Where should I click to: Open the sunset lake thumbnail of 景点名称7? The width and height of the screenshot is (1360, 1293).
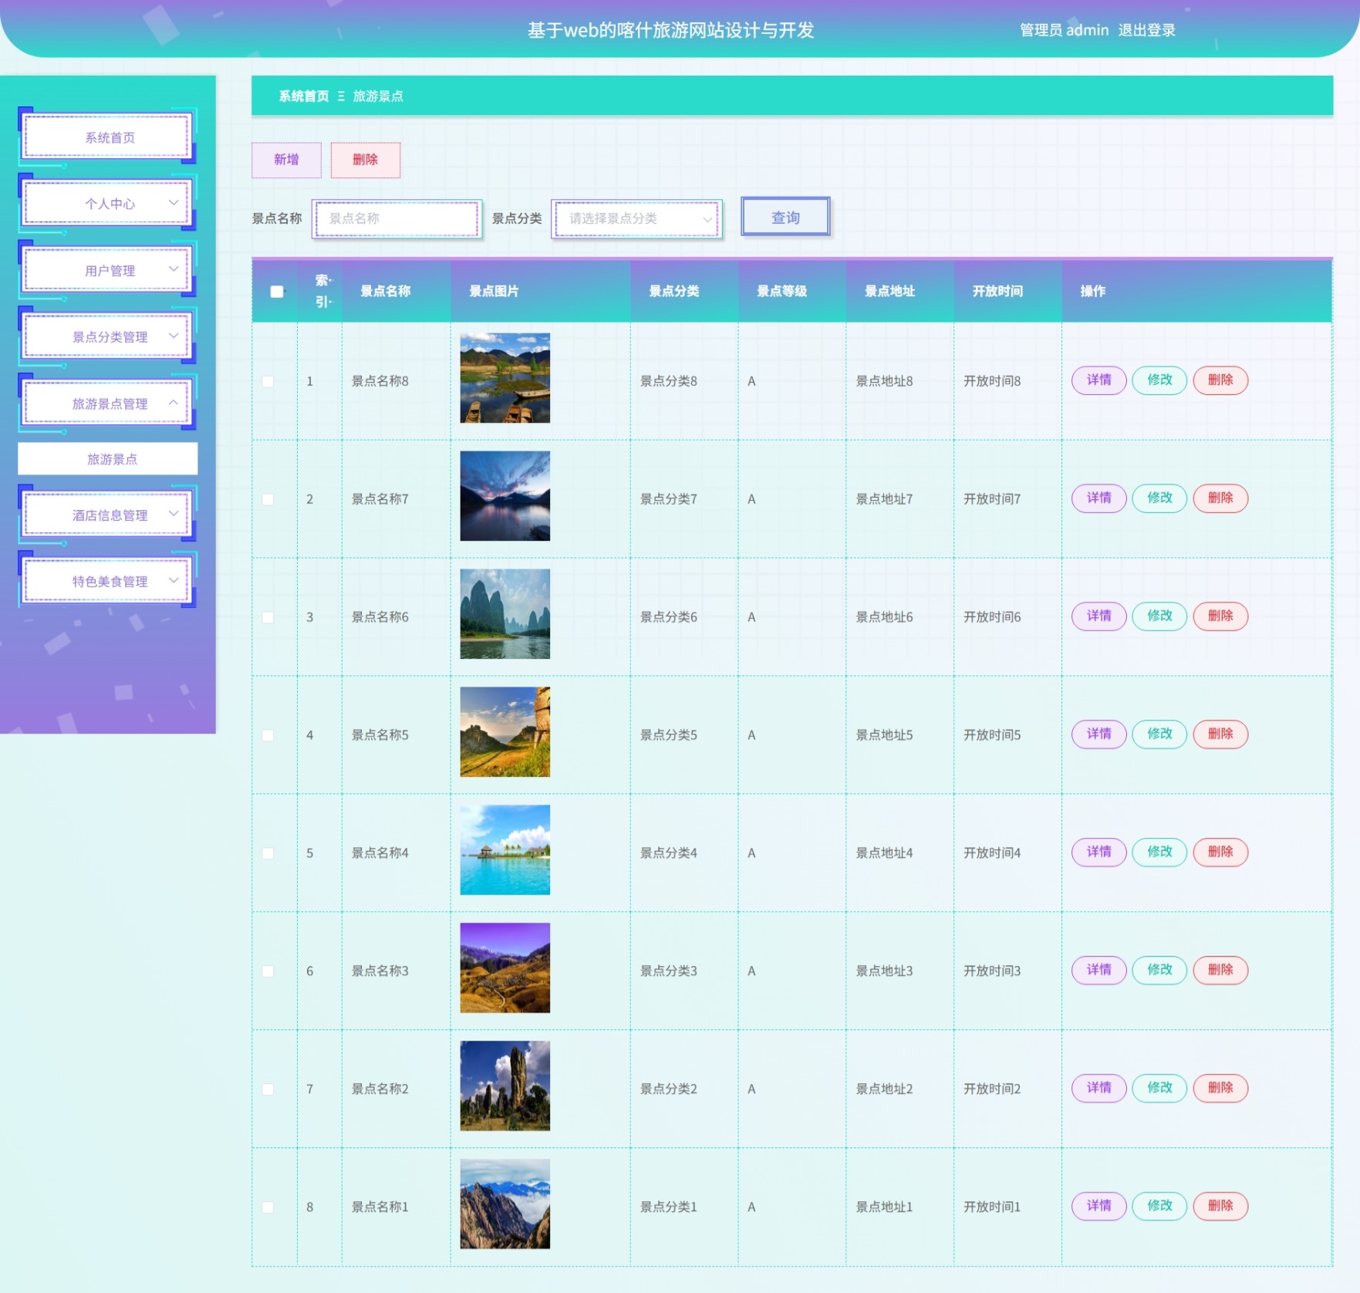pos(505,496)
